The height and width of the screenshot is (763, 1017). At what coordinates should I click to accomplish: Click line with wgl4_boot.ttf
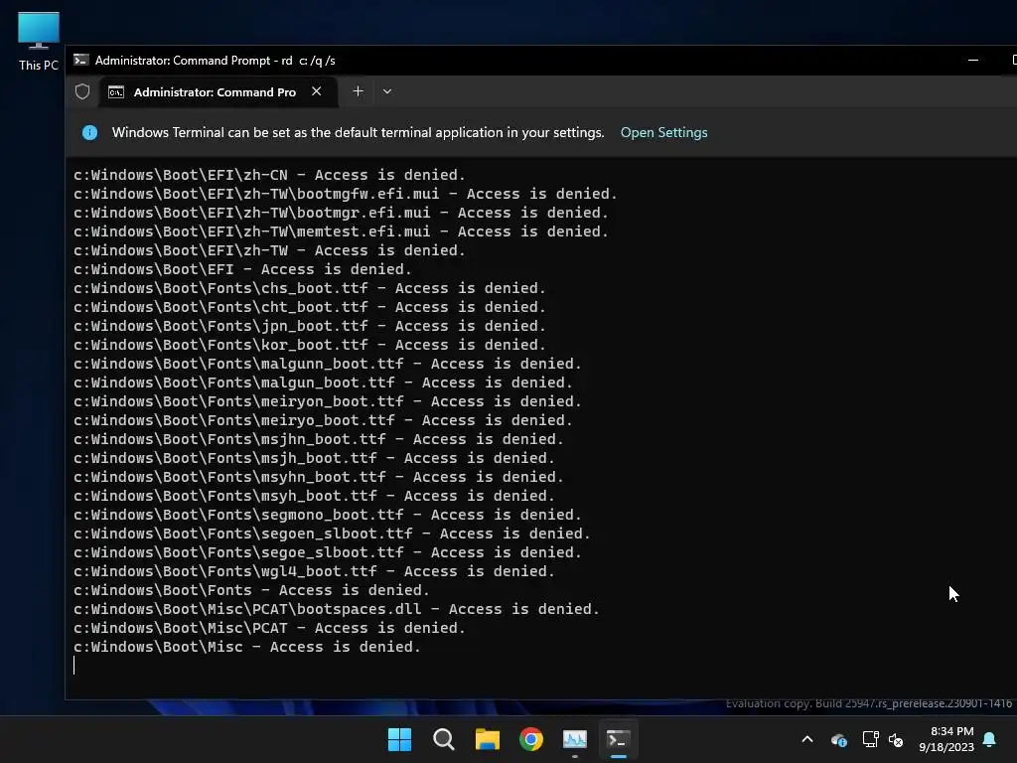pos(314,571)
